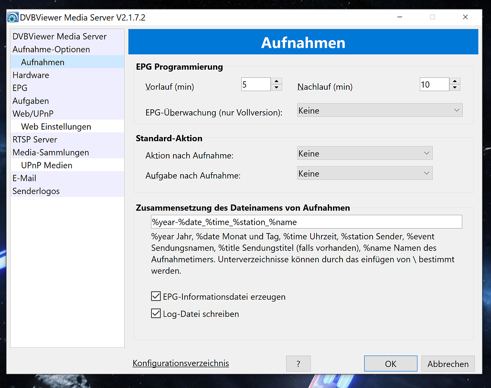
Task: Click the Vorlauf (min) value field
Action: coord(256,84)
